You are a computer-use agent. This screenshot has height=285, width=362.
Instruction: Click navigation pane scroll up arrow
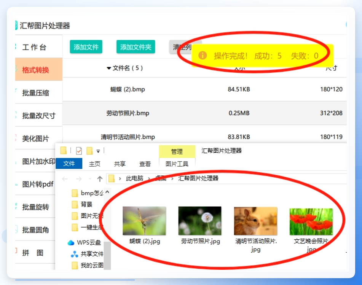tap(107, 192)
